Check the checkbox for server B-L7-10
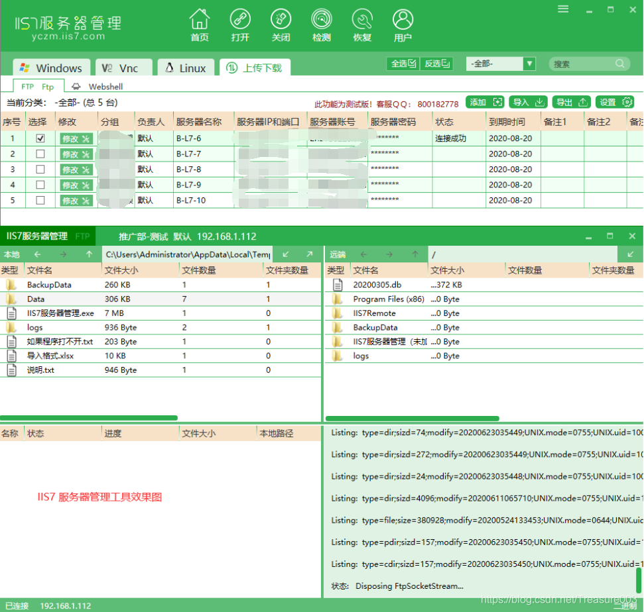 click(40, 200)
